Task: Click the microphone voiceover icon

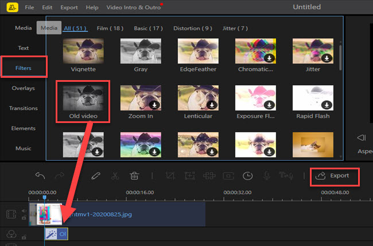Action: pos(266,176)
